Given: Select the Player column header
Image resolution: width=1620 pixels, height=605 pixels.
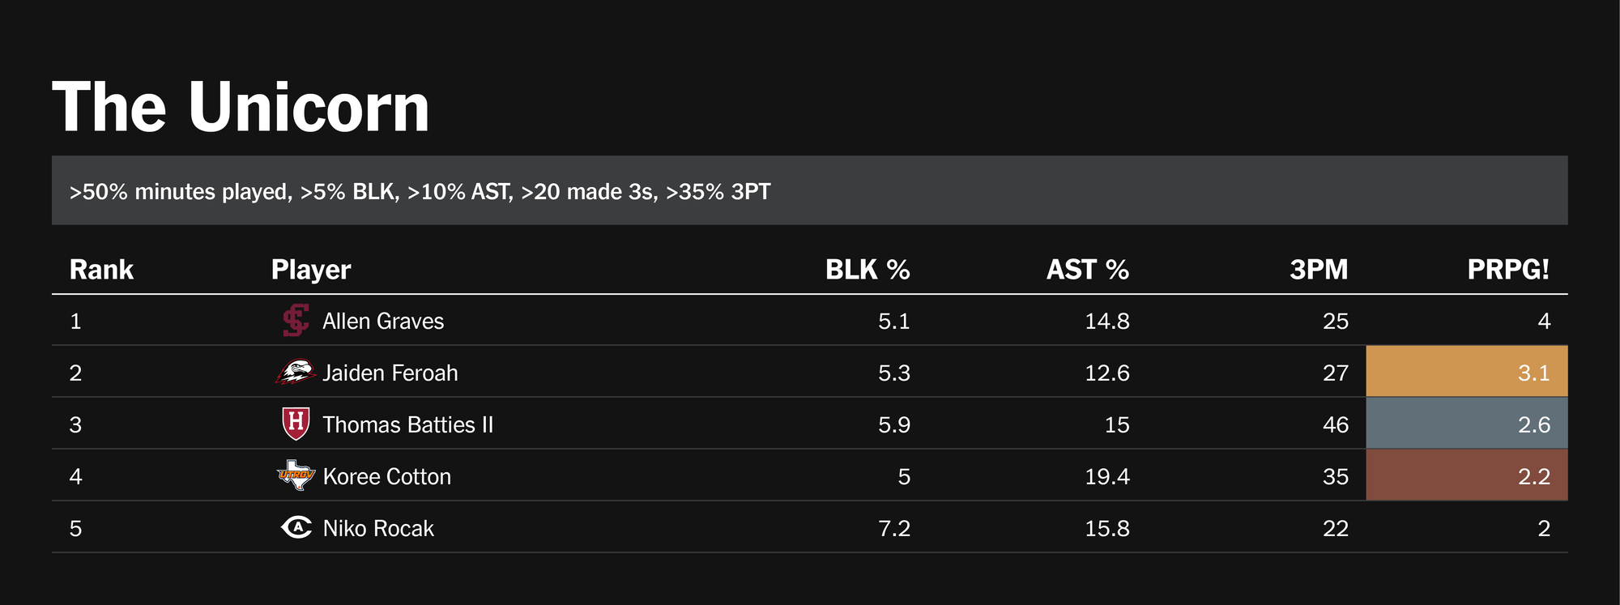Looking at the screenshot, I should [311, 270].
